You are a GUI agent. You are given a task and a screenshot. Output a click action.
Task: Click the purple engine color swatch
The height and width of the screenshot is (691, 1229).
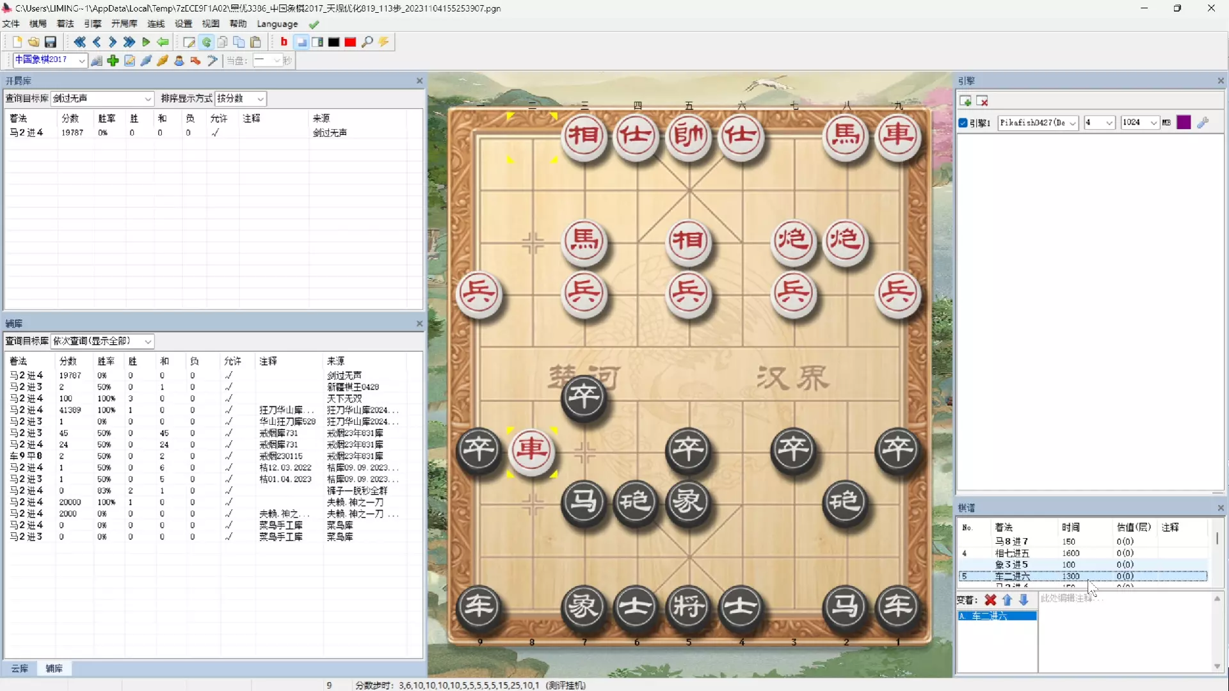1184,123
